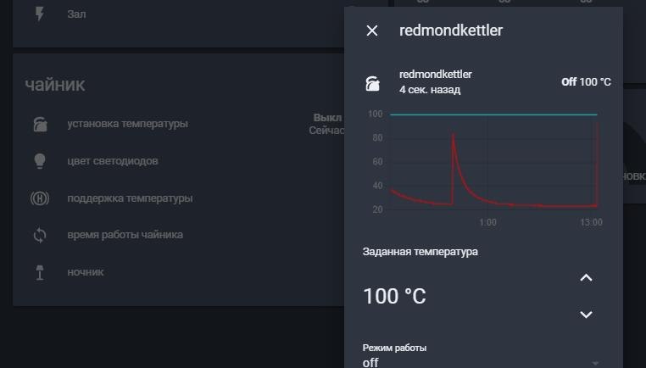The width and height of the screenshot is (646, 368).
Task: Click the redmondkettler dialog title
Action: (x=451, y=30)
